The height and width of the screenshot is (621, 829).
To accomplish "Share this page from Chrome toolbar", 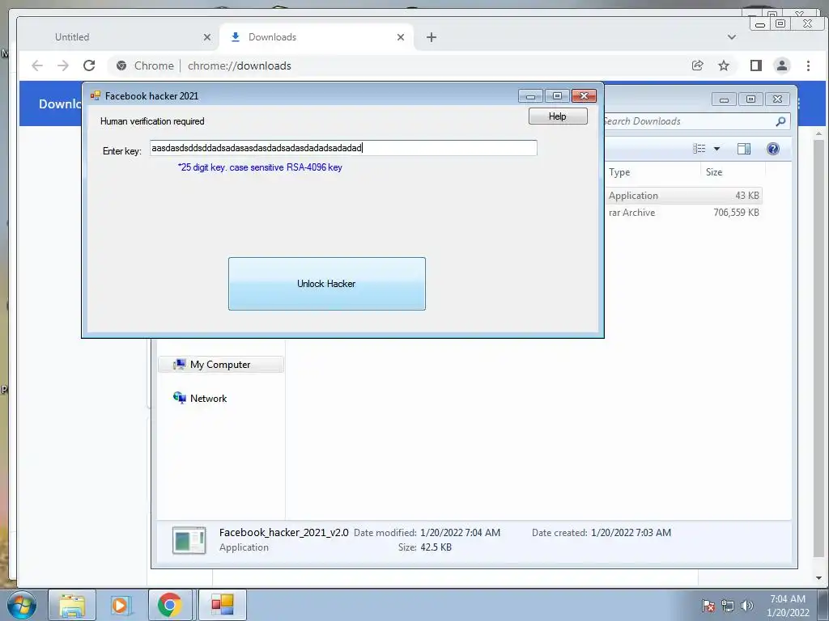I will (x=697, y=65).
